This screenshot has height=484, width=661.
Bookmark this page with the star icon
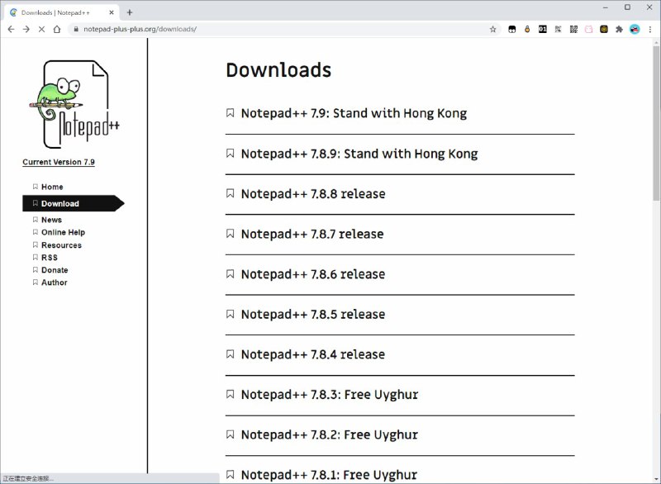pyautogui.click(x=492, y=29)
